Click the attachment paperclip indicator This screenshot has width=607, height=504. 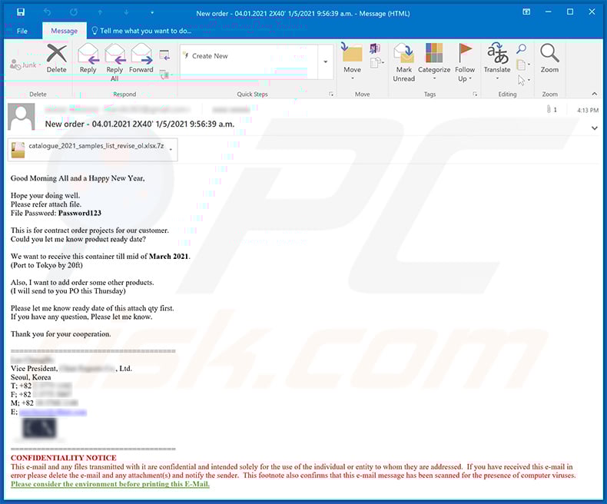(x=551, y=110)
